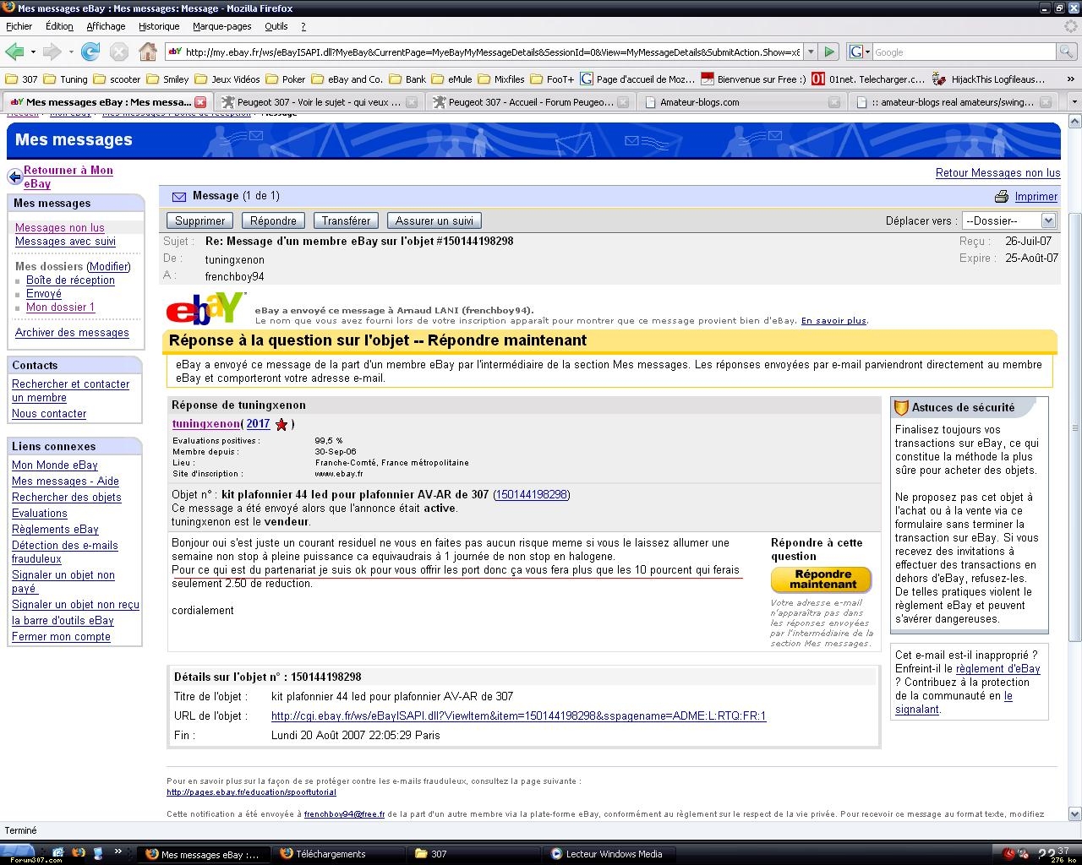The height and width of the screenshot is (865, 1082).
Task: Open the Messages avec suivi link
Action: (65, 242)
